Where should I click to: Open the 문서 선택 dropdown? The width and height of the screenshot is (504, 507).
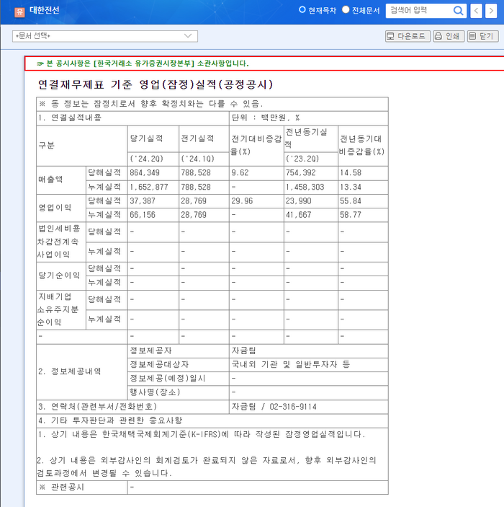[105, 36]
